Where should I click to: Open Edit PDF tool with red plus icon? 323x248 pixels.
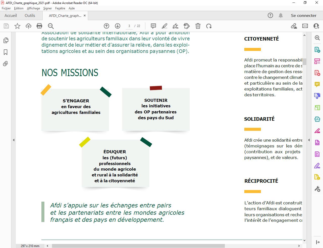pyautogui.click(x=317, y=73)
